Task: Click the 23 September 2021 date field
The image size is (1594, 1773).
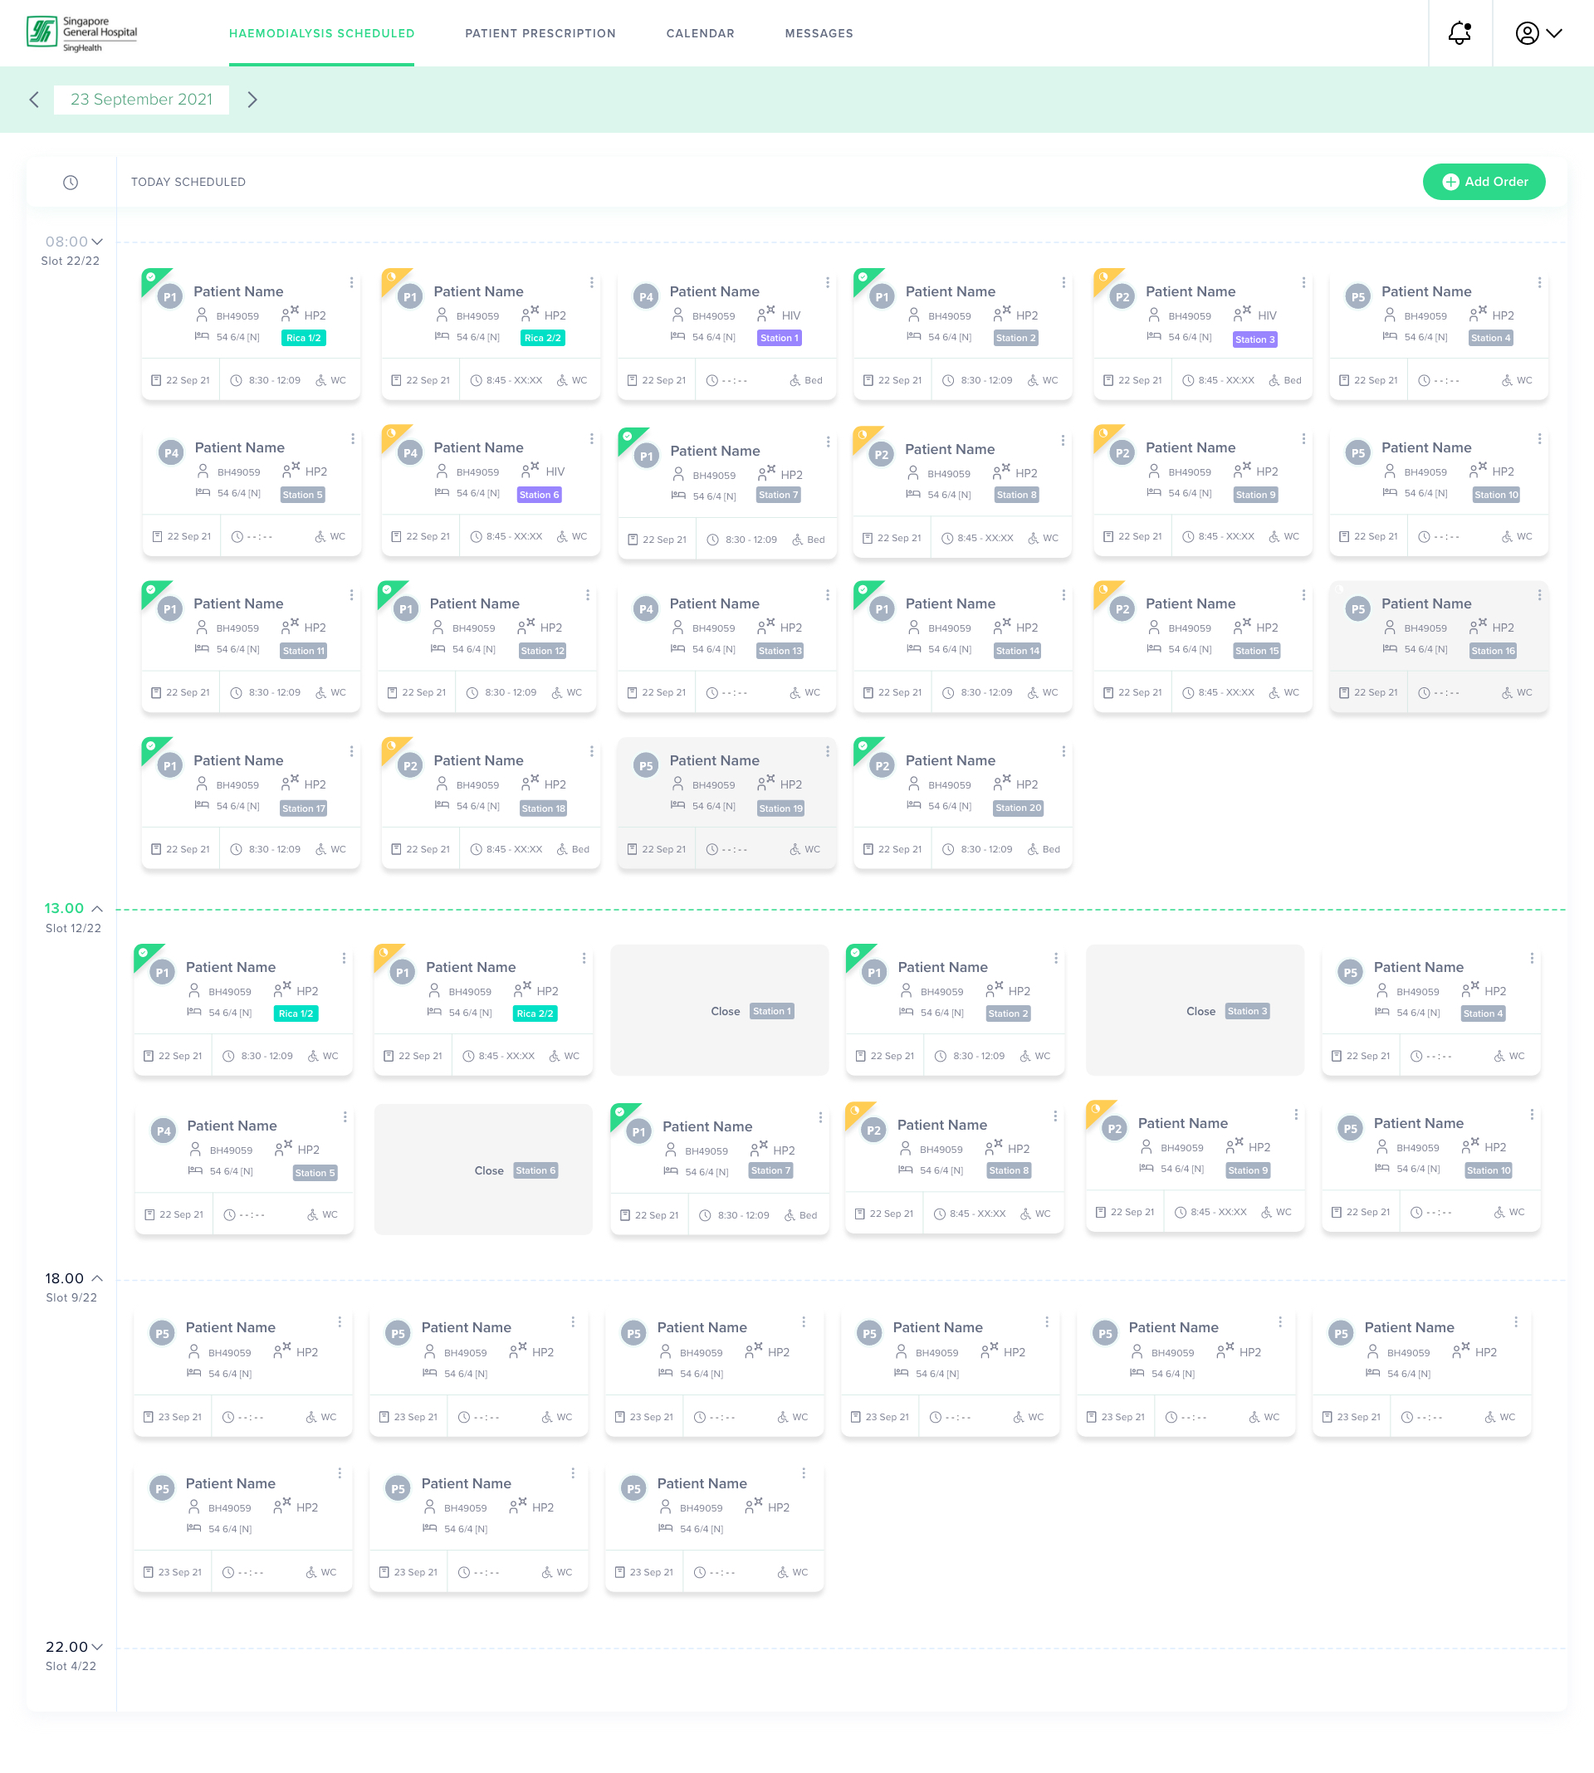Action: tap(142, 100)
